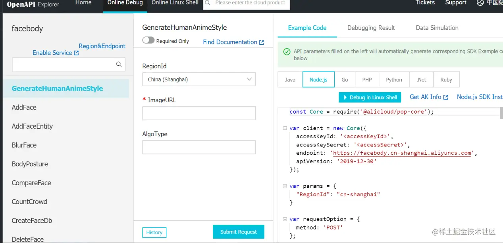The image size is (503, 243).
Task: Collapse the var params code block
Action: coord(285,186)
